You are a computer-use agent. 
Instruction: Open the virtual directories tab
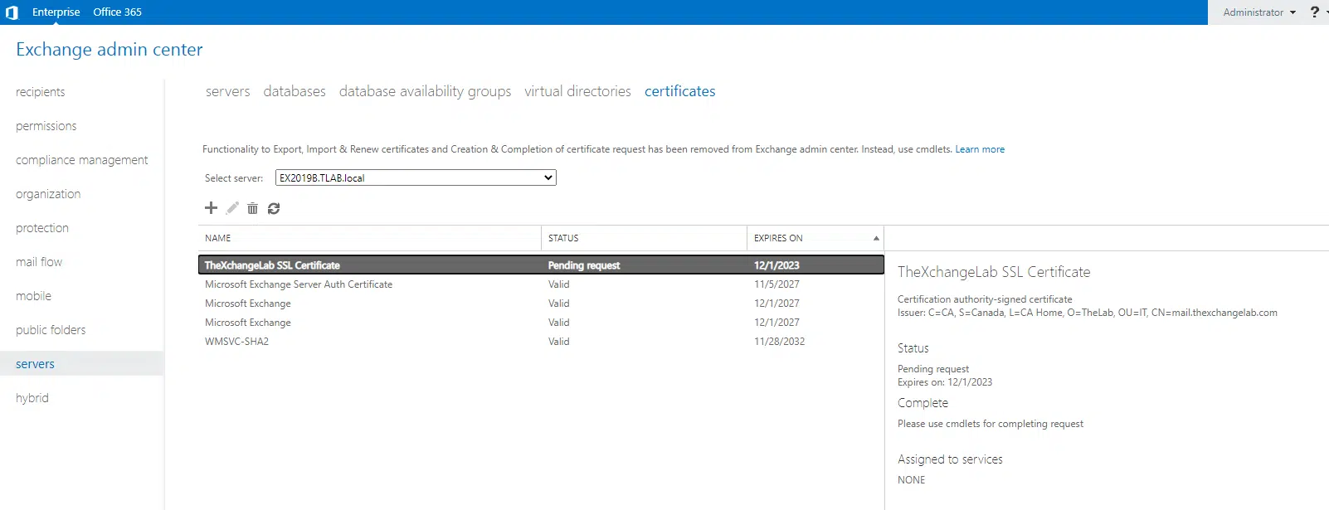(x=577, y=91)
